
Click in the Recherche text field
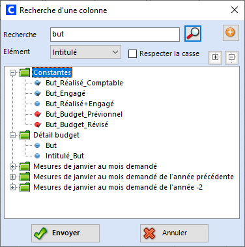115,35
